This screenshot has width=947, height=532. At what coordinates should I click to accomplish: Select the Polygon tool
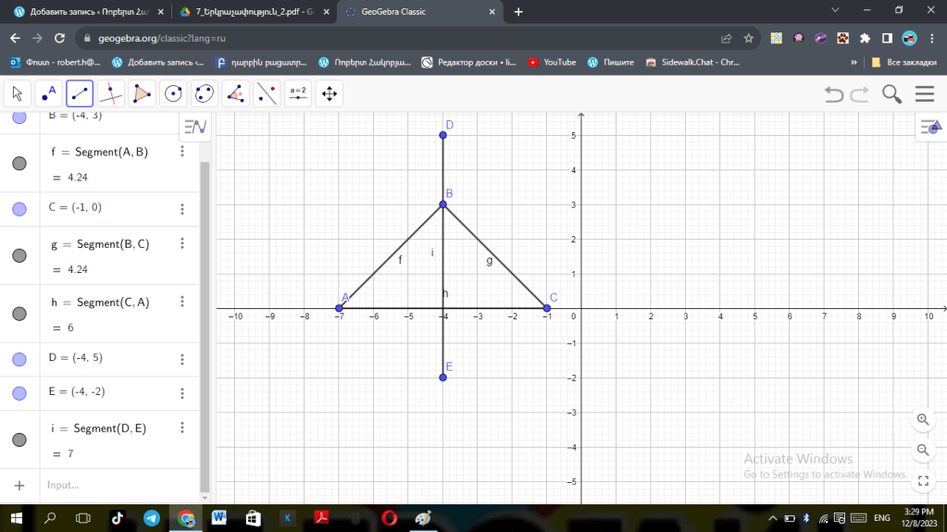[142, 93]
